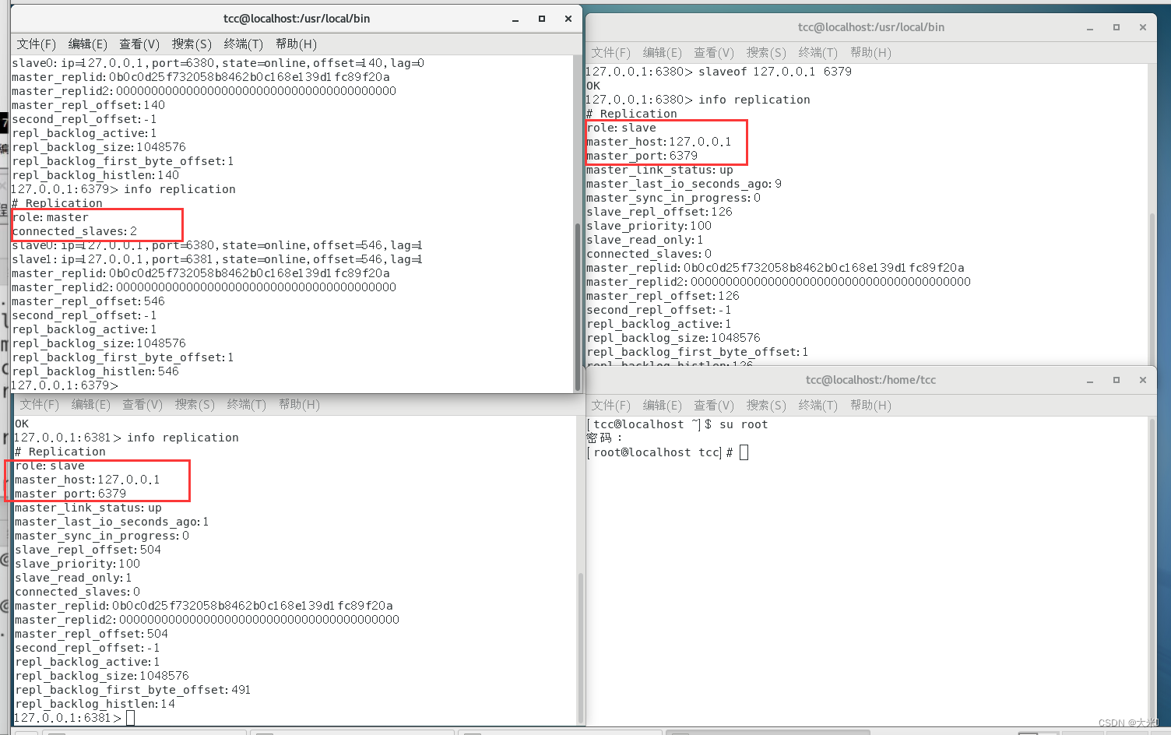Maximize the active 6379 terminal window
Viewport: 1171px width, 735px height.
(x=542, y=19)
